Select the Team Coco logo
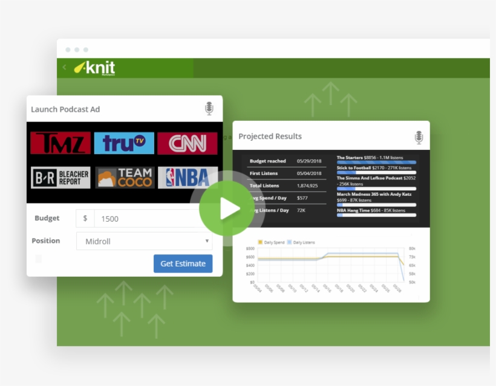 pyautogui.click(x=125, y=178)
